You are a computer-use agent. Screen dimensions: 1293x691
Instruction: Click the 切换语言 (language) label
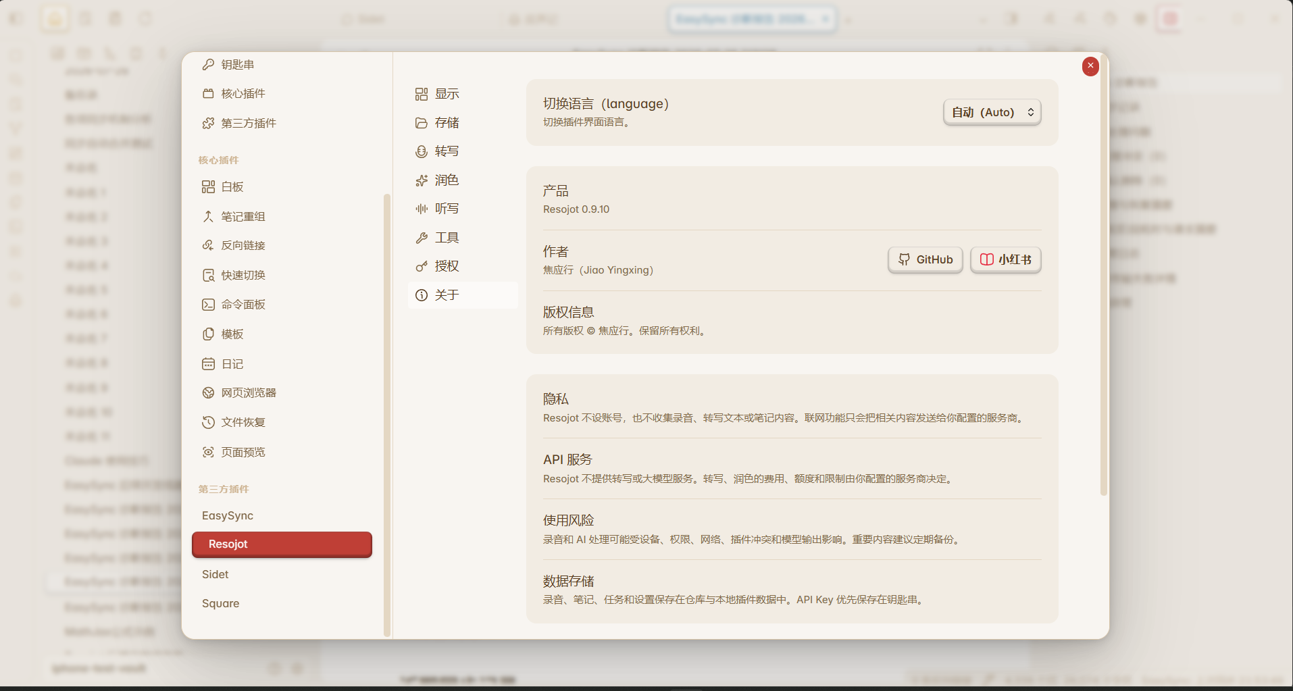point(606,104)
